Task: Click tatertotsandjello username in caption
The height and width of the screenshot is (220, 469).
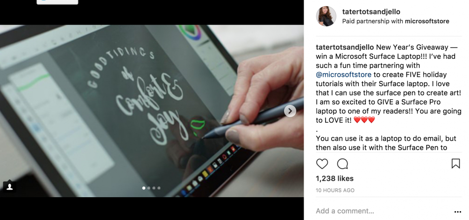Action: (345, 47)
